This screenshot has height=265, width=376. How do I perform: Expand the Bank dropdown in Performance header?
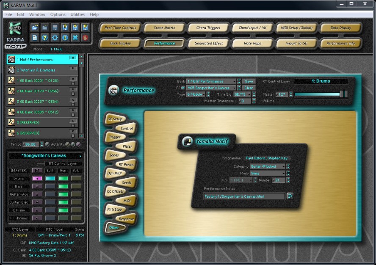click(211, 81)
